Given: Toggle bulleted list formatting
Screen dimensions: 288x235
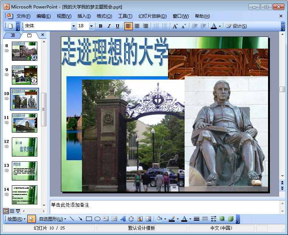Looking at the screenshot, I should [x=165, y=26].
